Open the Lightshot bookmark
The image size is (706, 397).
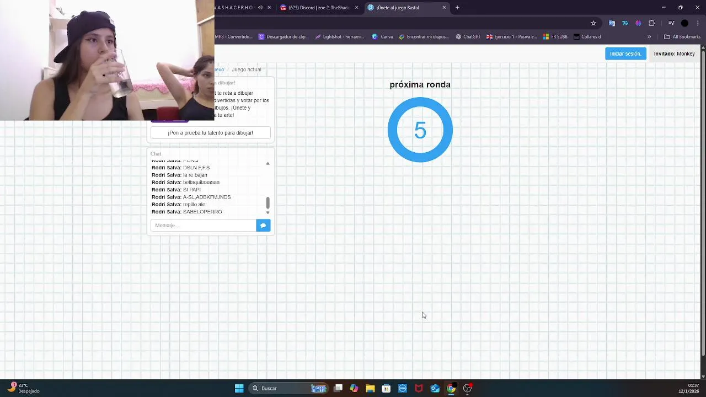point(339,37)
